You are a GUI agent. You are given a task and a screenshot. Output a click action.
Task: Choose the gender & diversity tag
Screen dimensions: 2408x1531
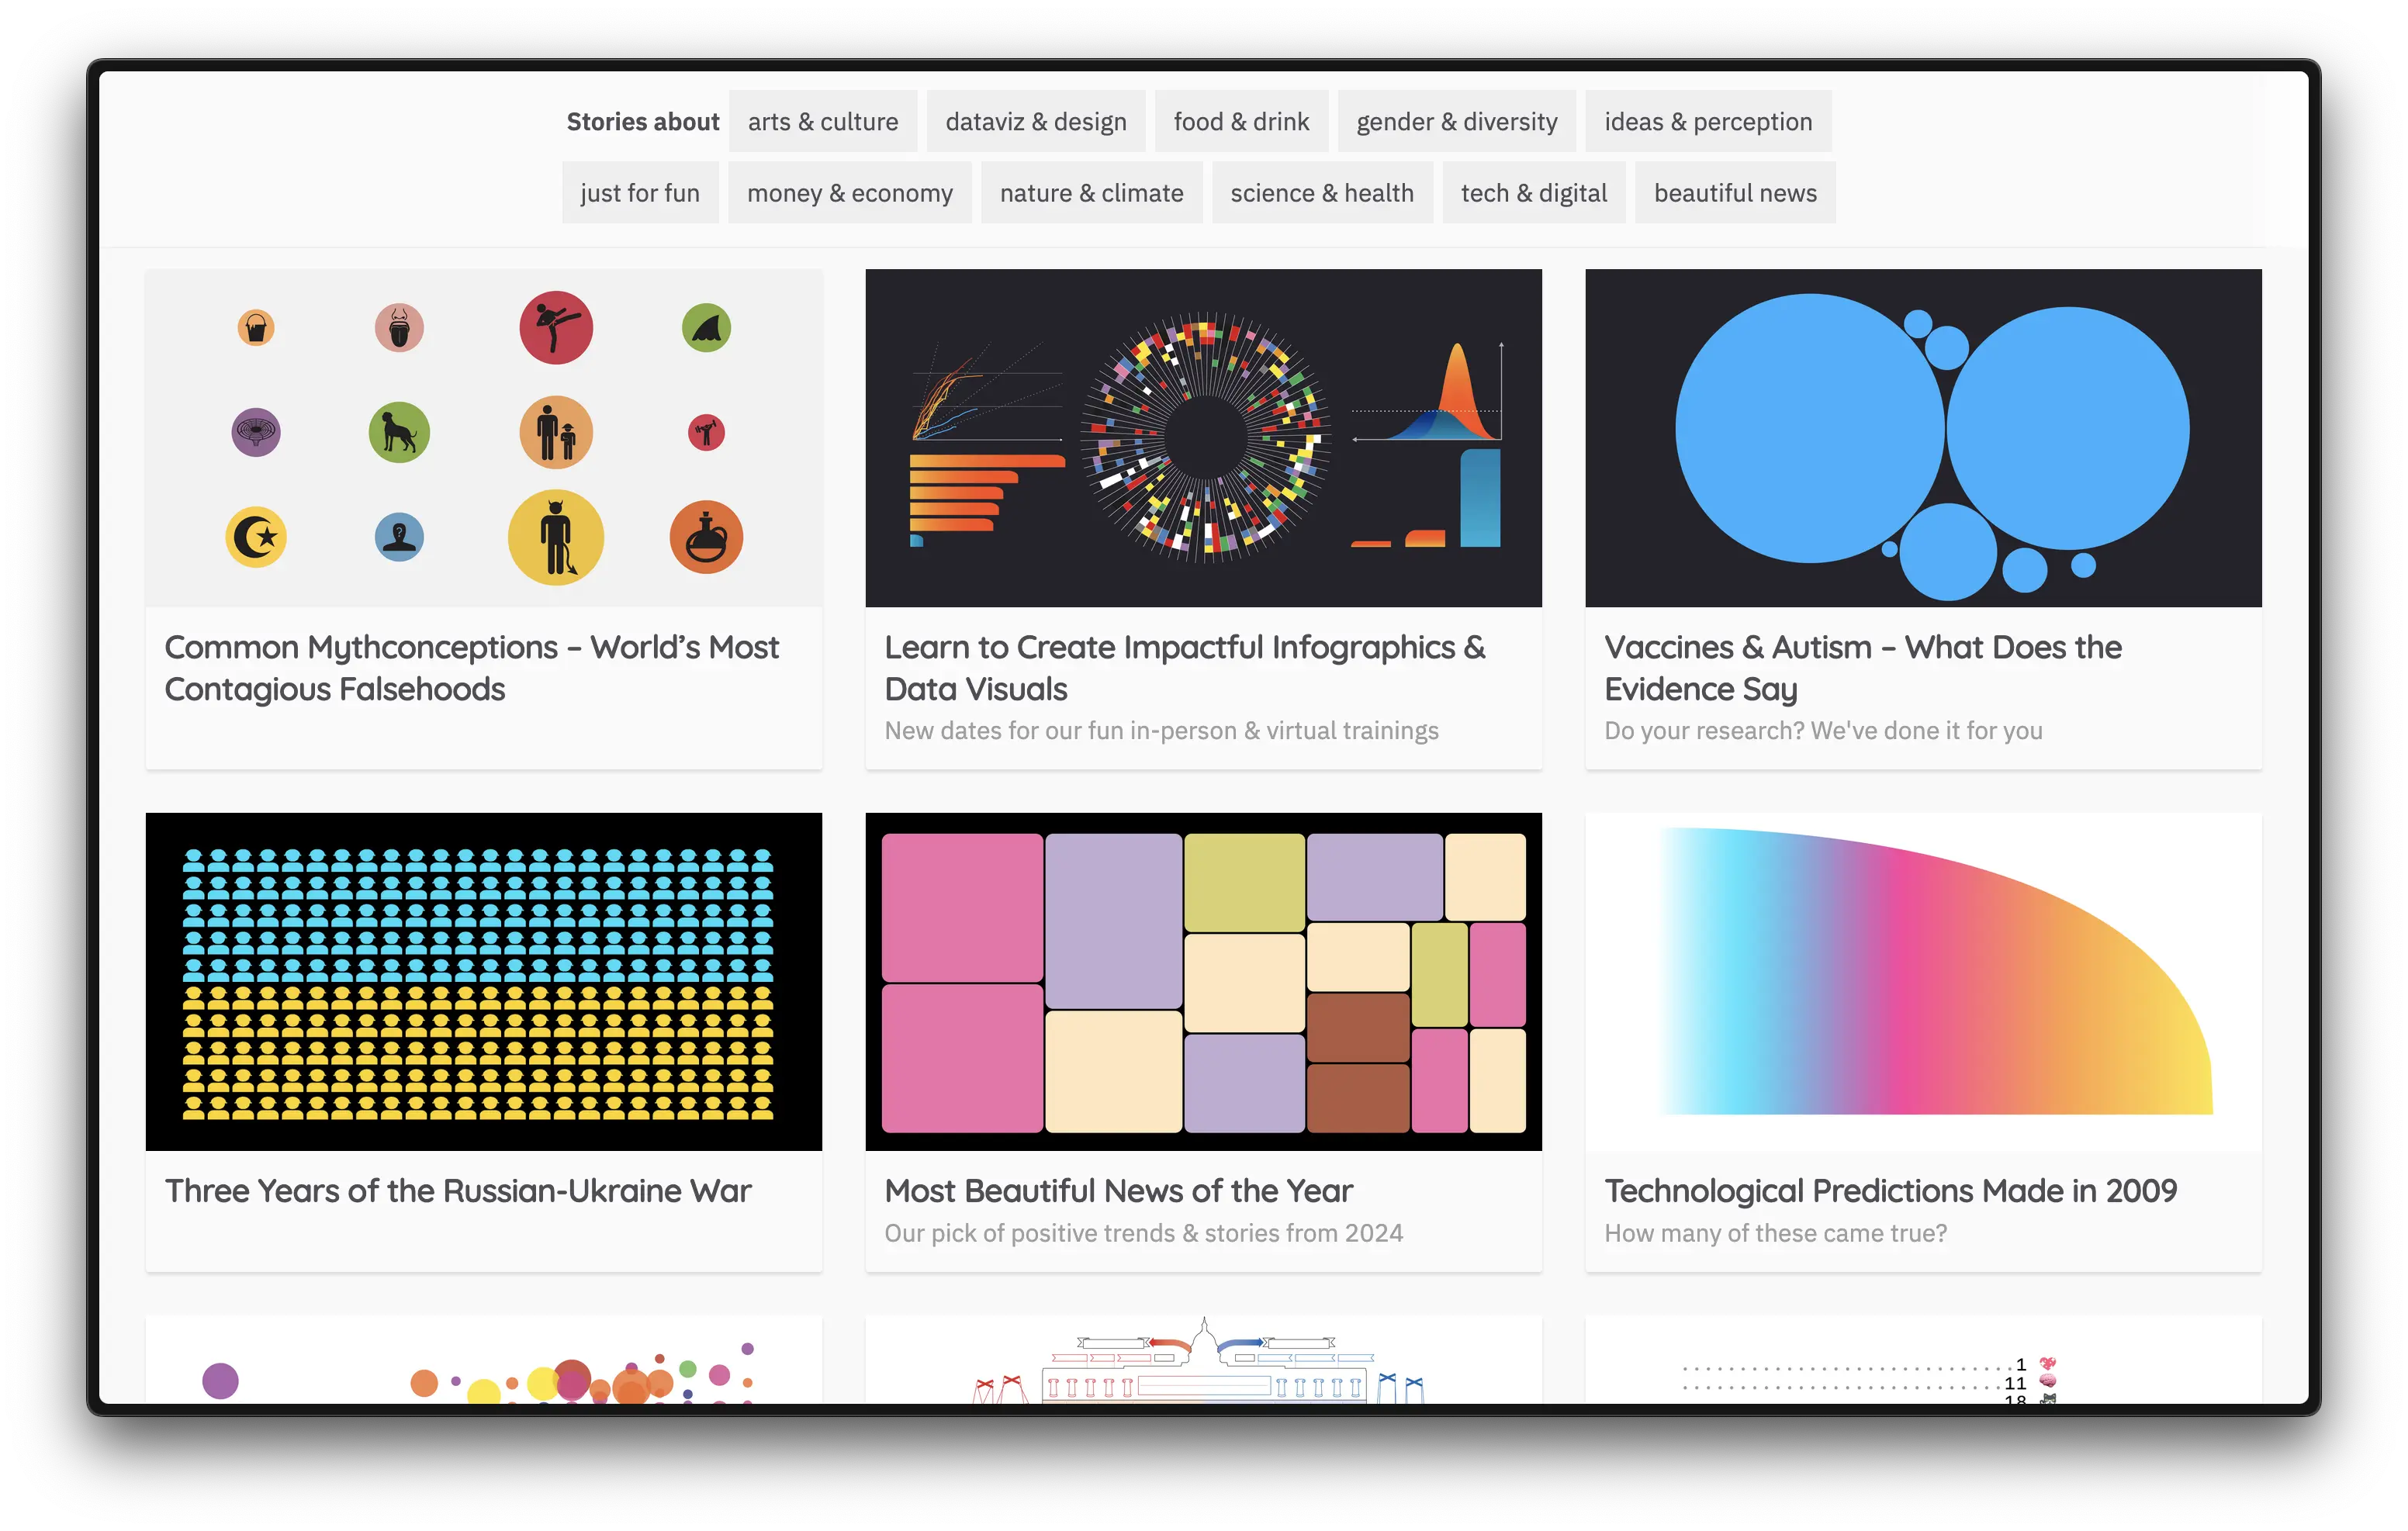point(1456,121)
